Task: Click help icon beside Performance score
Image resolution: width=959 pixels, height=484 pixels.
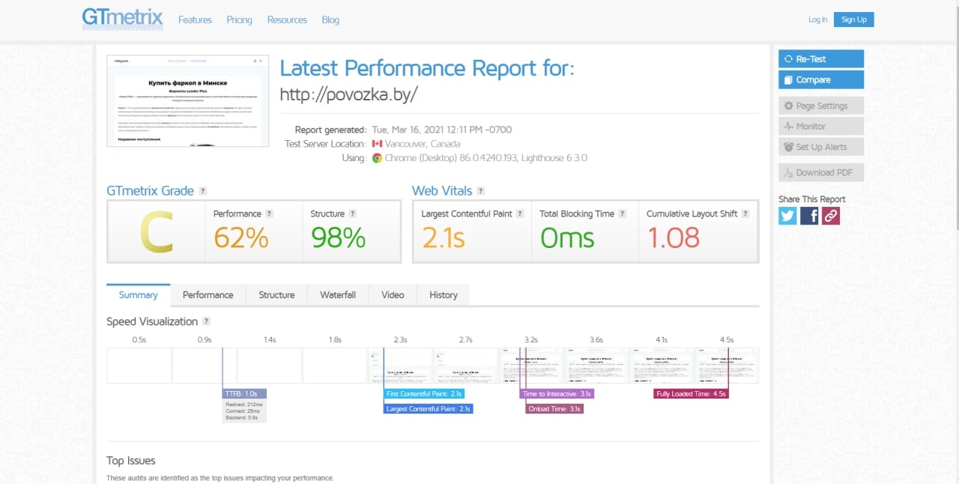Action: coord(270,214)
